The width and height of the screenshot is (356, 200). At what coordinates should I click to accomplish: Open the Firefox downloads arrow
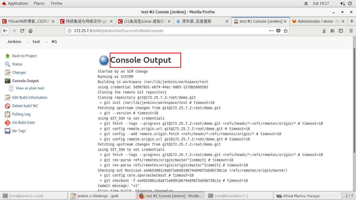point(324,31)
